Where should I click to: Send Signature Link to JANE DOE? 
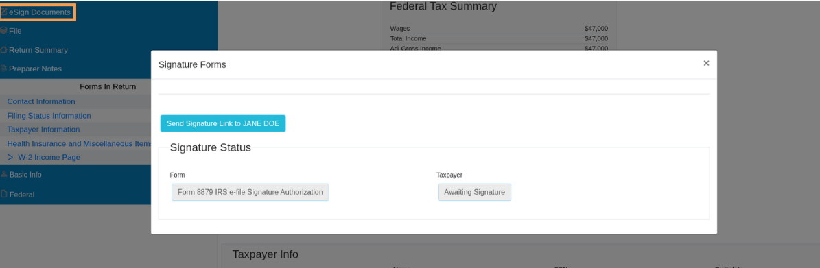[x=223, y=123]
